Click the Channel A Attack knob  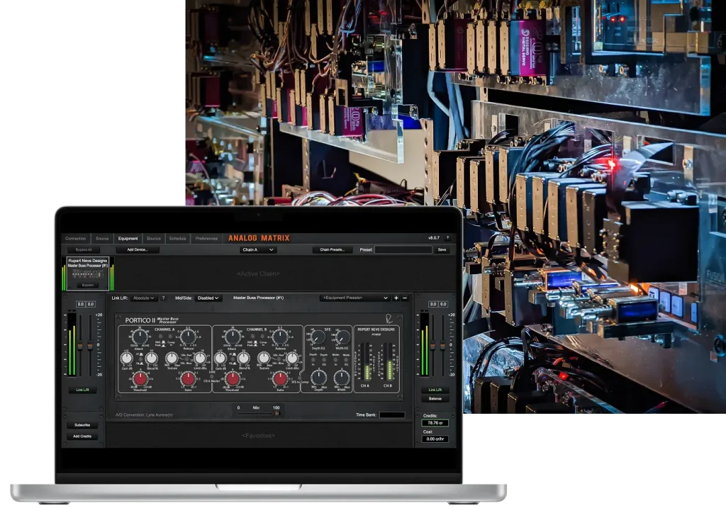pyautogui.click(x=140, y=337)
